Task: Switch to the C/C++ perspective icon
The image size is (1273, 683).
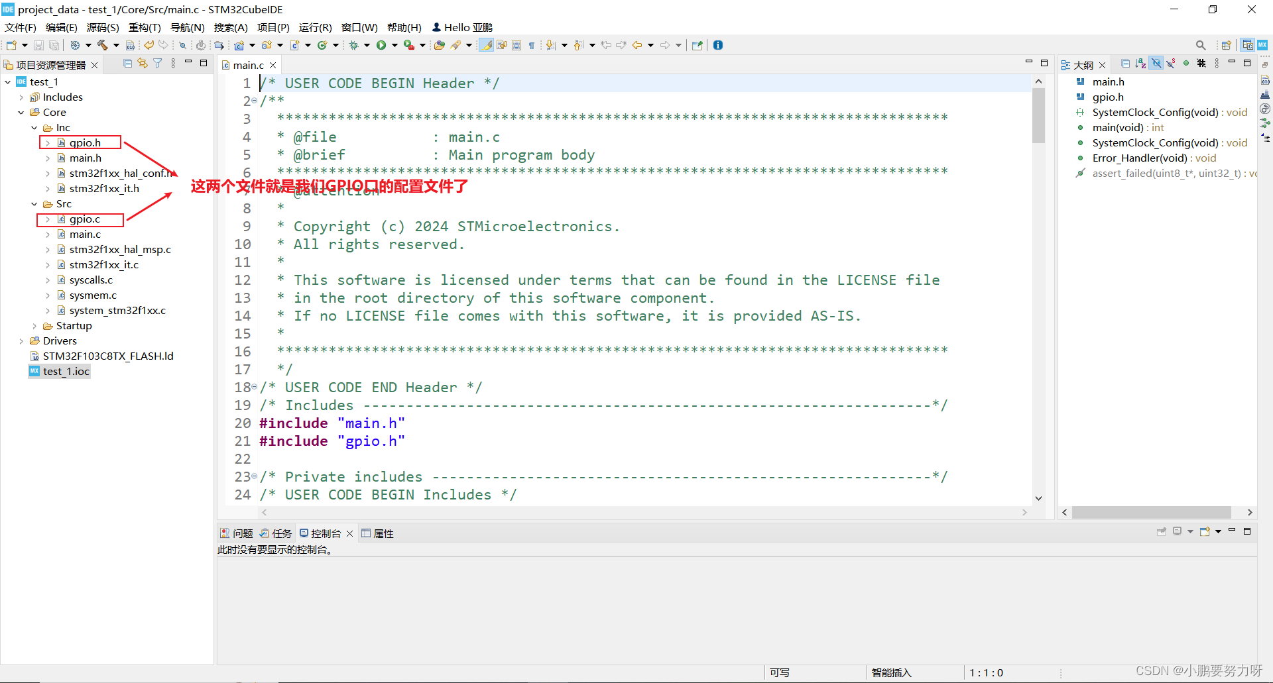Action: click(x=1248, y=45)
